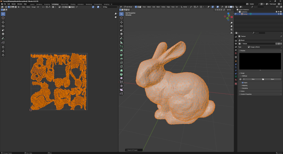
Task: Click Open in texture Image settings
Action: [x=271, y=79]
